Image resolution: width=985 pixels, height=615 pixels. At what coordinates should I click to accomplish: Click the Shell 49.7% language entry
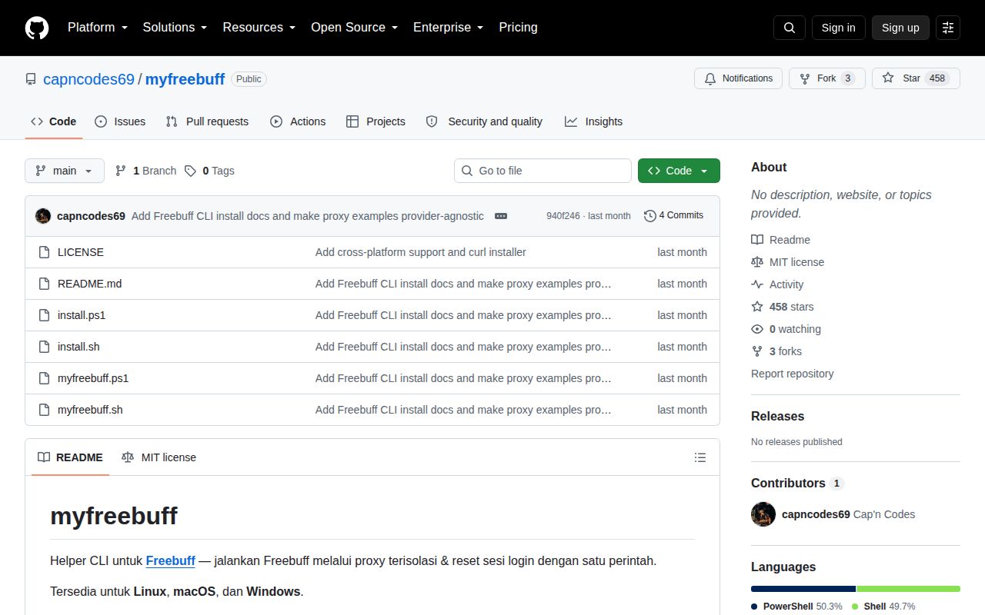coord(883,607)
